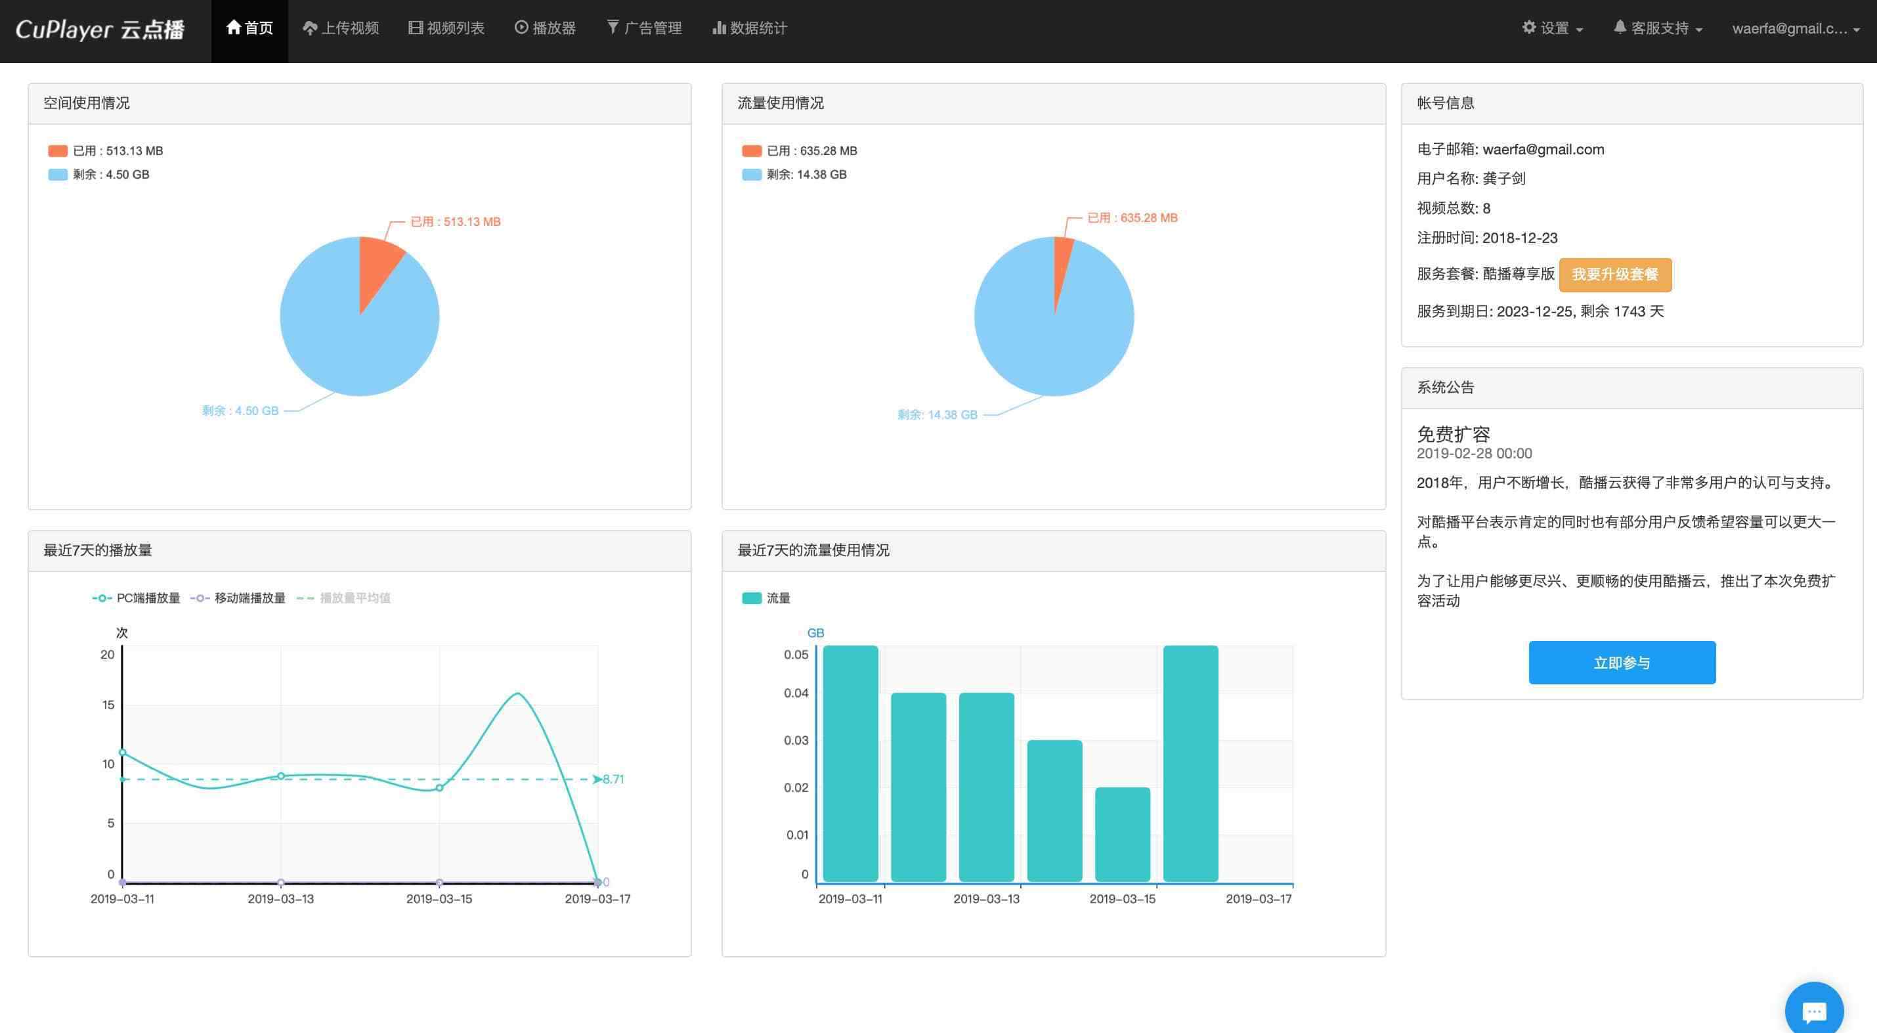Open the chat bubble widget
This screenshot has height=1033, width=1877.
point(1815,1011)
